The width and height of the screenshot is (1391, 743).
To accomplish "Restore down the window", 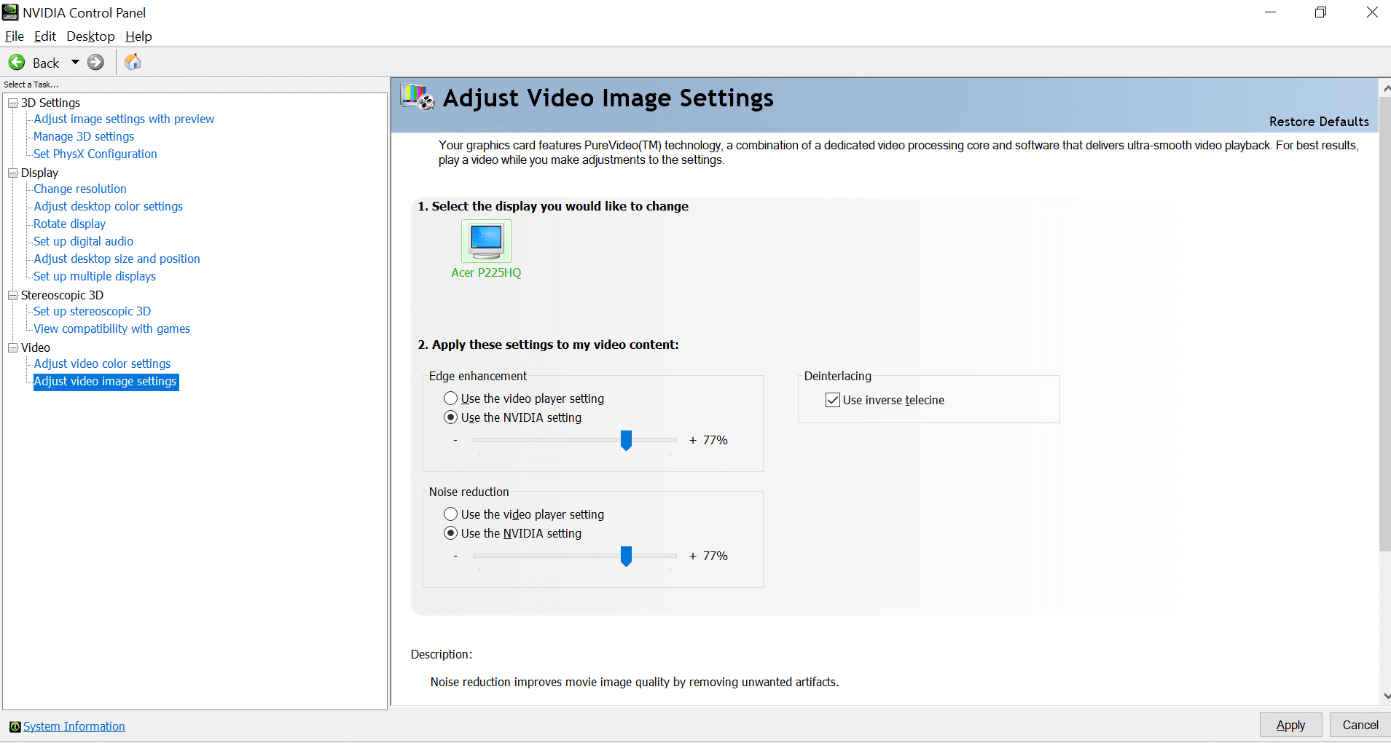I will click(1320, 12).
